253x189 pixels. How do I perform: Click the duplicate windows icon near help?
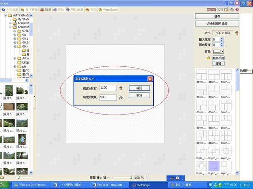pos(232,10)
